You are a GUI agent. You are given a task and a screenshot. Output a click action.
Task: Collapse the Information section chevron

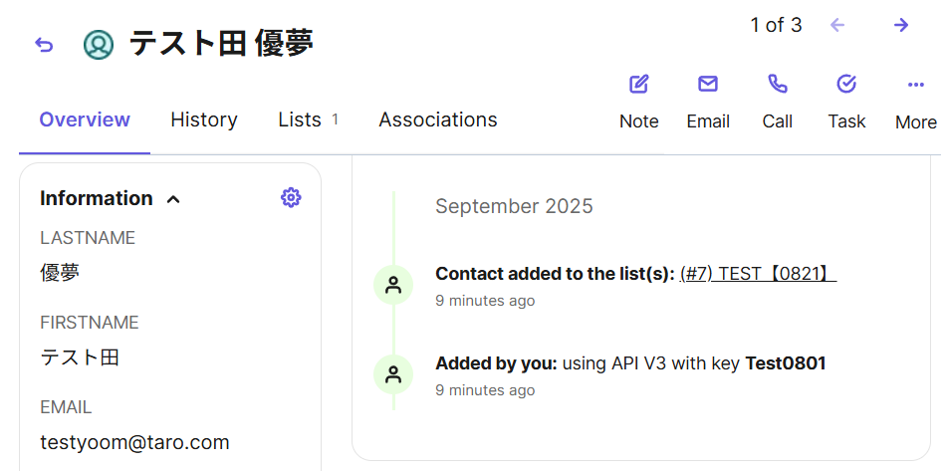click(x=173, y=199)
